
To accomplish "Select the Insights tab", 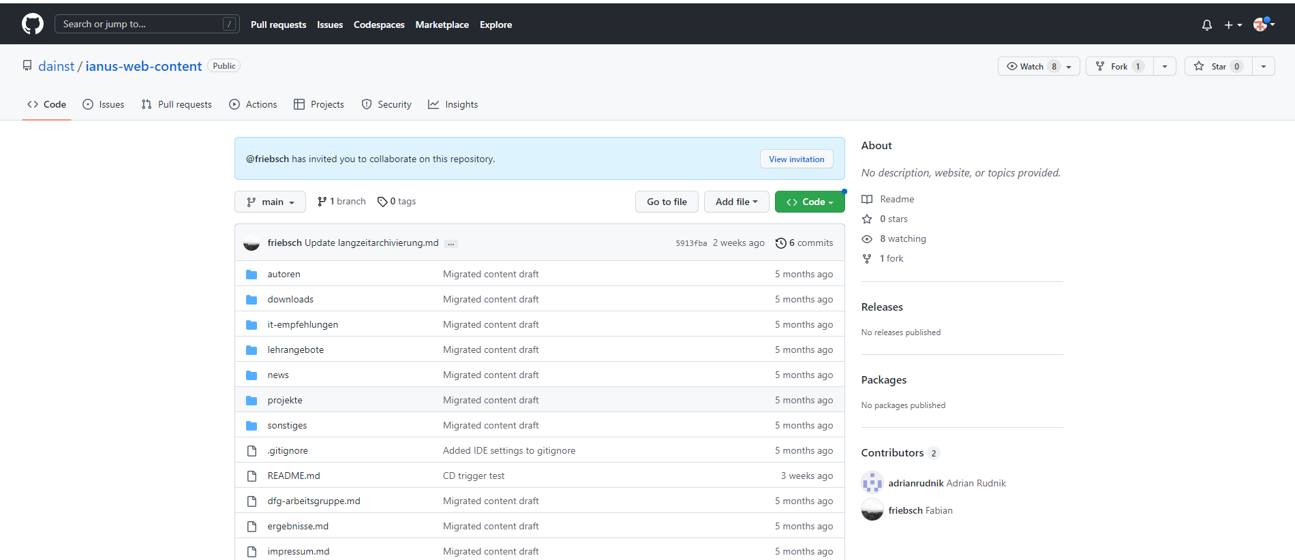I will click(453, 104).
